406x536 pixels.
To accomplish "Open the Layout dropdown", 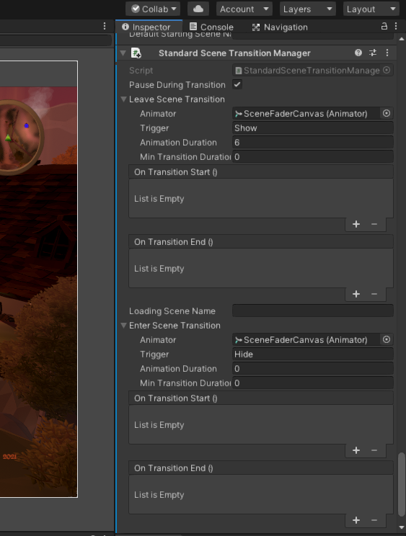I will click(x=371, y=9).
